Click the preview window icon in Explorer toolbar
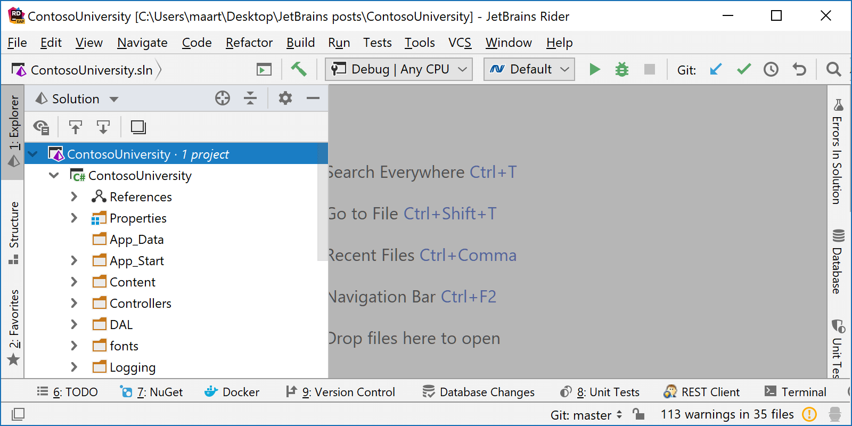 (138, 127)
